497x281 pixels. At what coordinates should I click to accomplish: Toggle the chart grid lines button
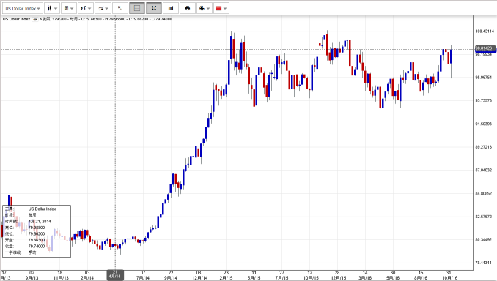[137, 8]
